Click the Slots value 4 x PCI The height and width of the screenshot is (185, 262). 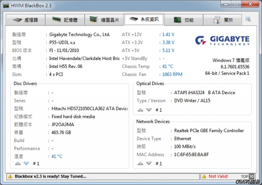pos(56,74)
